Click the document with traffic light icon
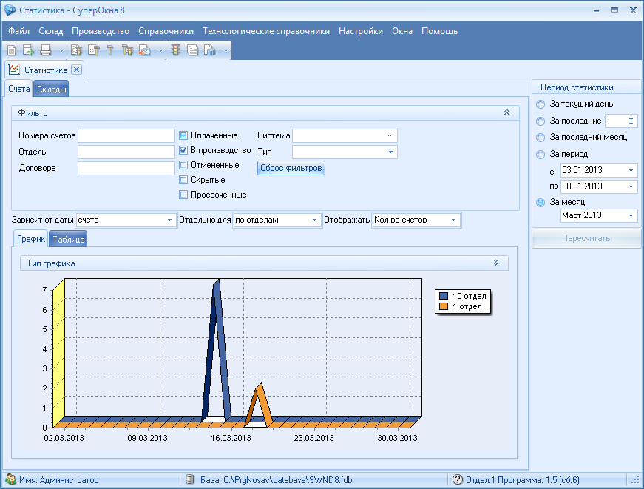Viewport: 644px width, 489px height. [76, 50]
